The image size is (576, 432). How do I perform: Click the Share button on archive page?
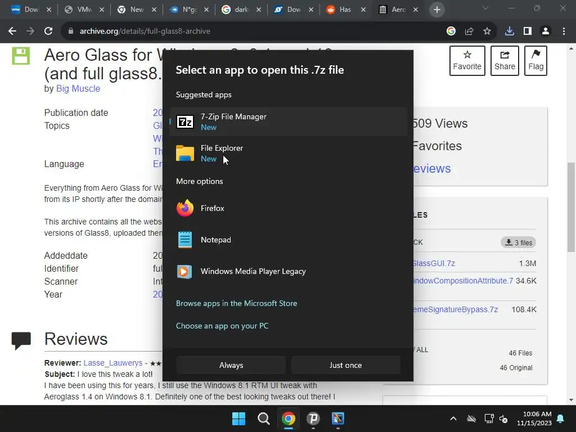point(505,61)
